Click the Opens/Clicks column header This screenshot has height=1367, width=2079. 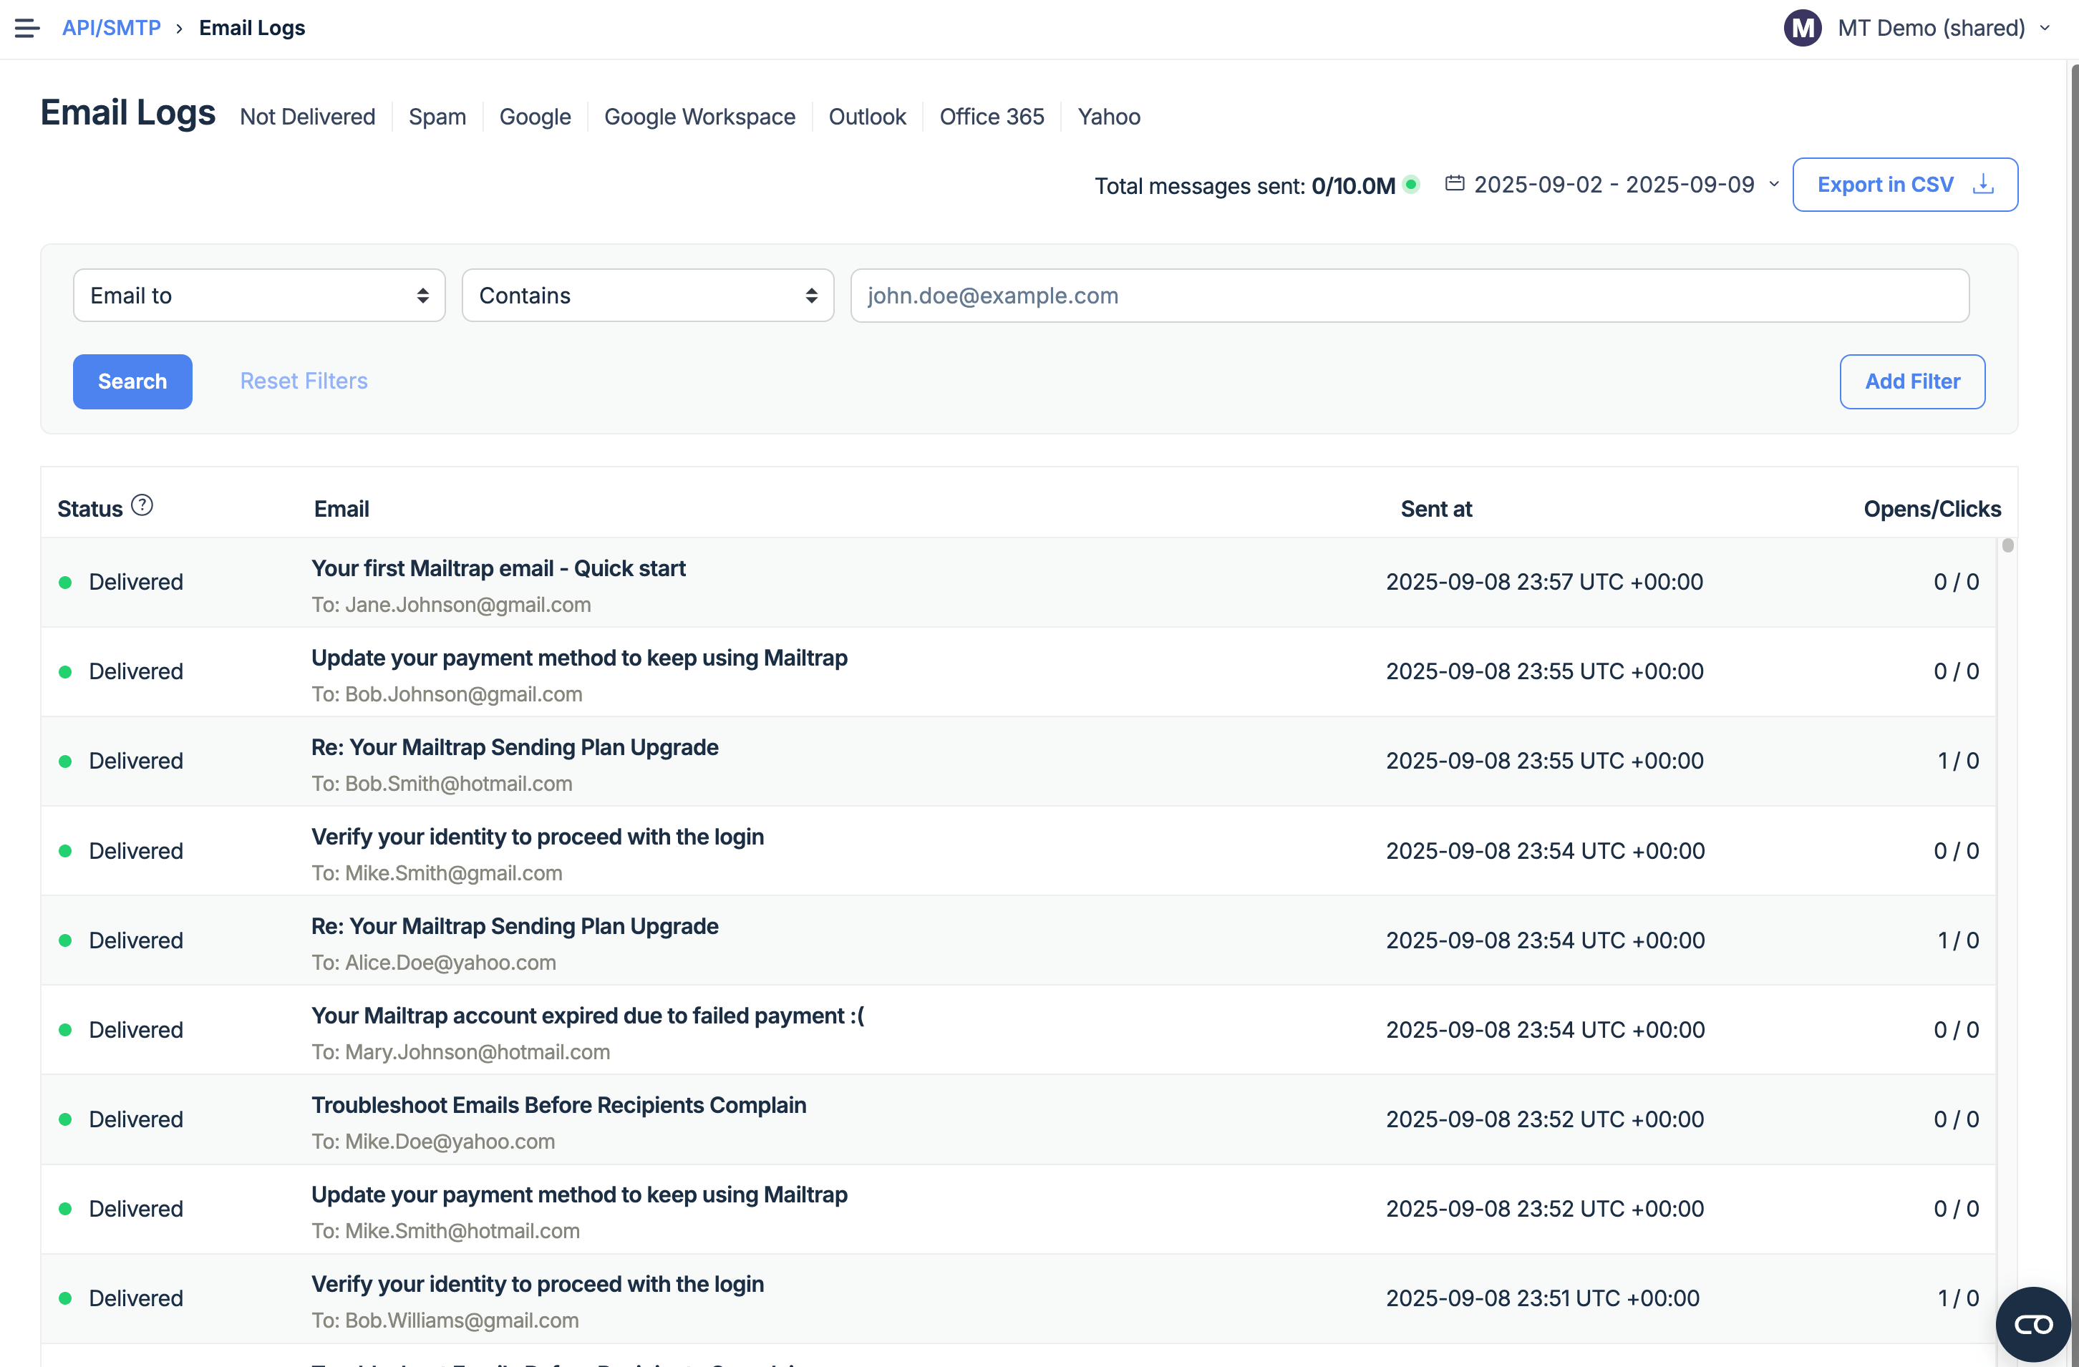tap(1932, 508)
